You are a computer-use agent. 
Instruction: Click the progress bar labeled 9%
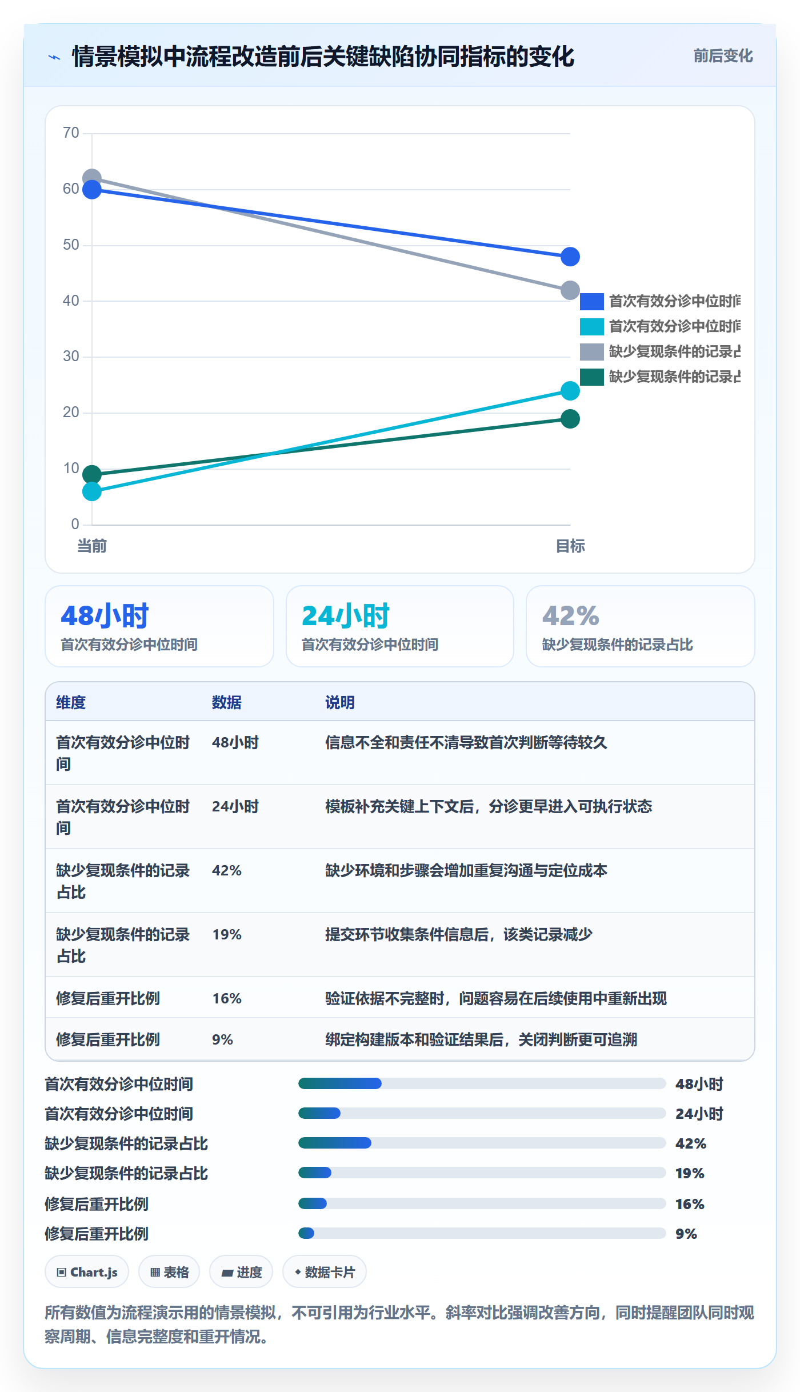click(482, 1233)
